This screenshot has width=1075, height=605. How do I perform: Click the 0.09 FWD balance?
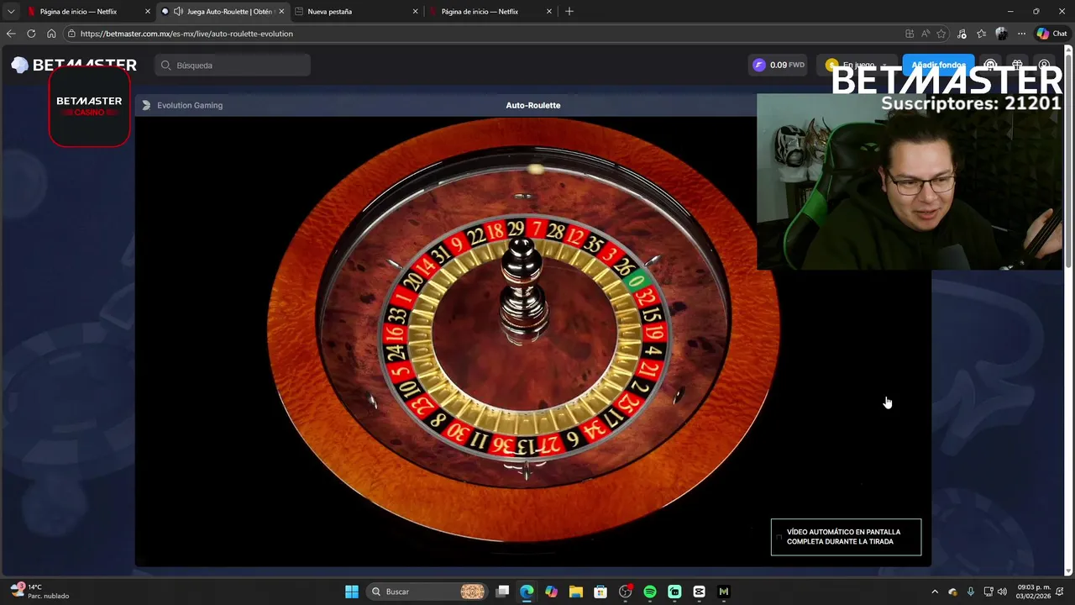[779, 65]
